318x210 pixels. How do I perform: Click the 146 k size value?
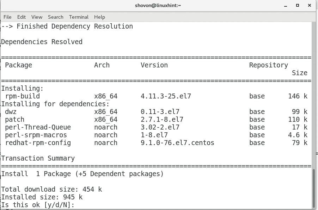(x=298, y=96)
